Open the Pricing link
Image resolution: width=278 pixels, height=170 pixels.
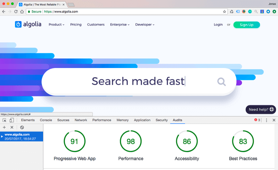click(x=76, y=25)
